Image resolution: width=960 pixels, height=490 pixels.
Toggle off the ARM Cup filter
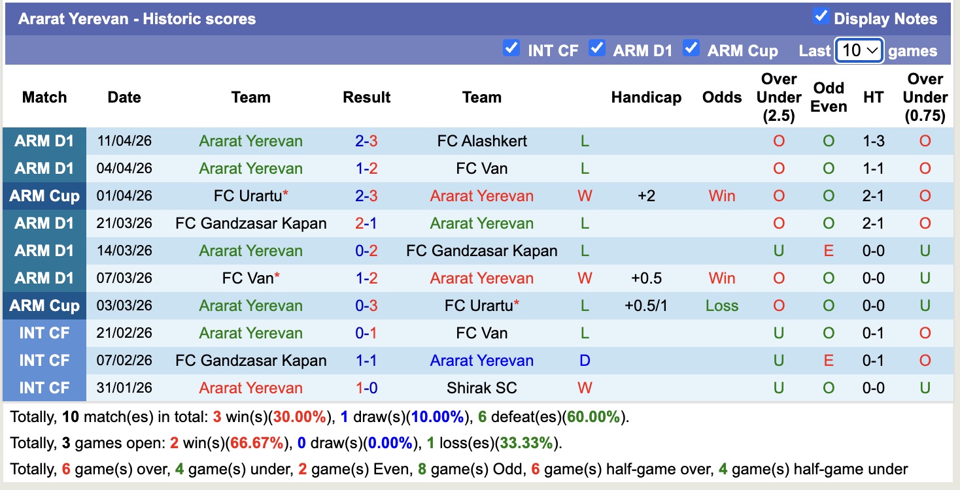691,48
